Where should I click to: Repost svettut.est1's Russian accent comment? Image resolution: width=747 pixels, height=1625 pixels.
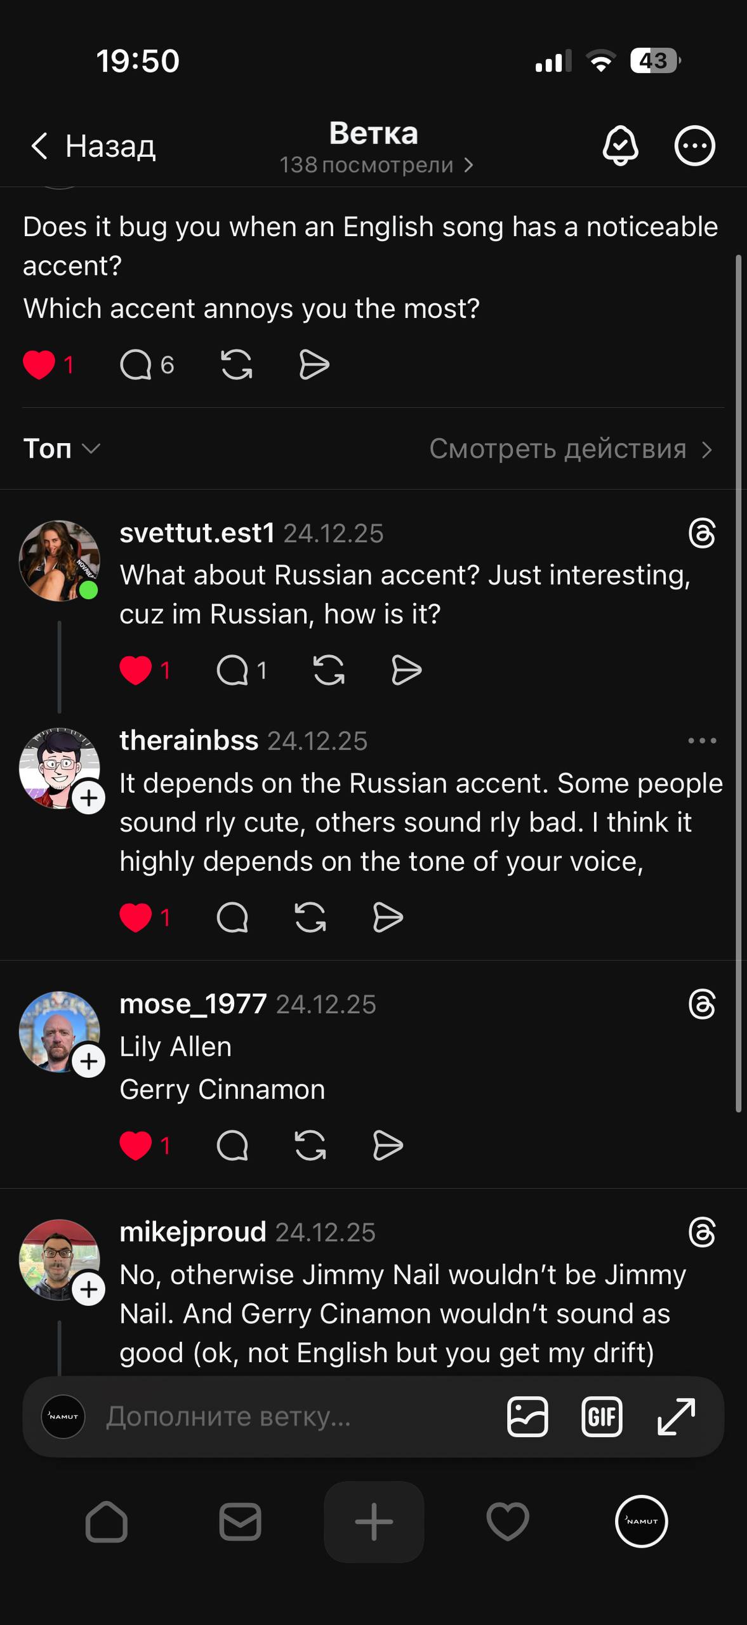329,670
